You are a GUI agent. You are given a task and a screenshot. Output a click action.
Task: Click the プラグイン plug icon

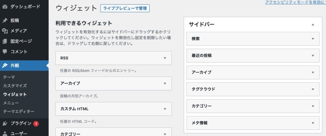[5, 124]
